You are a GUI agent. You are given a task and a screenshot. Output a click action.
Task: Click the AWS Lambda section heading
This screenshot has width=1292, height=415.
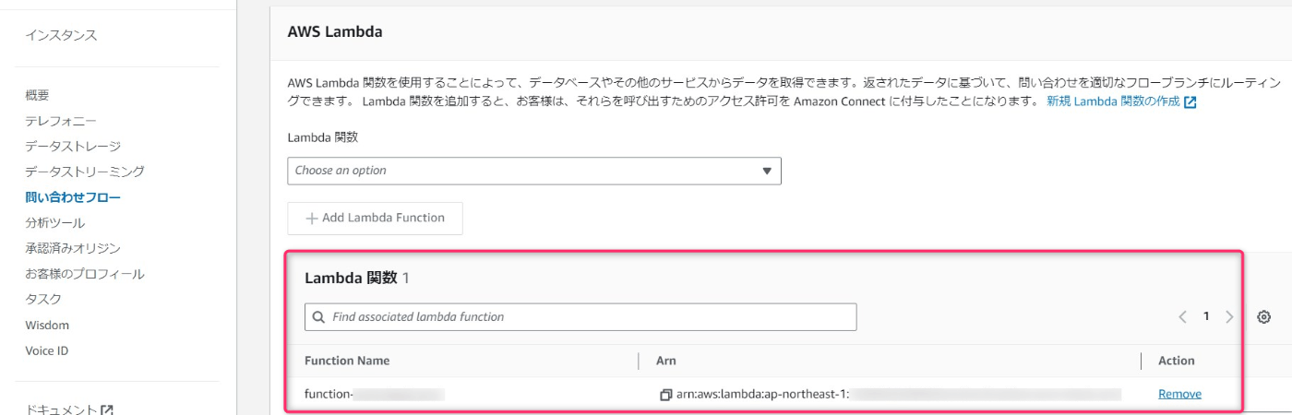335,31
